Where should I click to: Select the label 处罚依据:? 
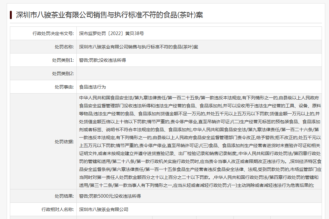[64, 142]
